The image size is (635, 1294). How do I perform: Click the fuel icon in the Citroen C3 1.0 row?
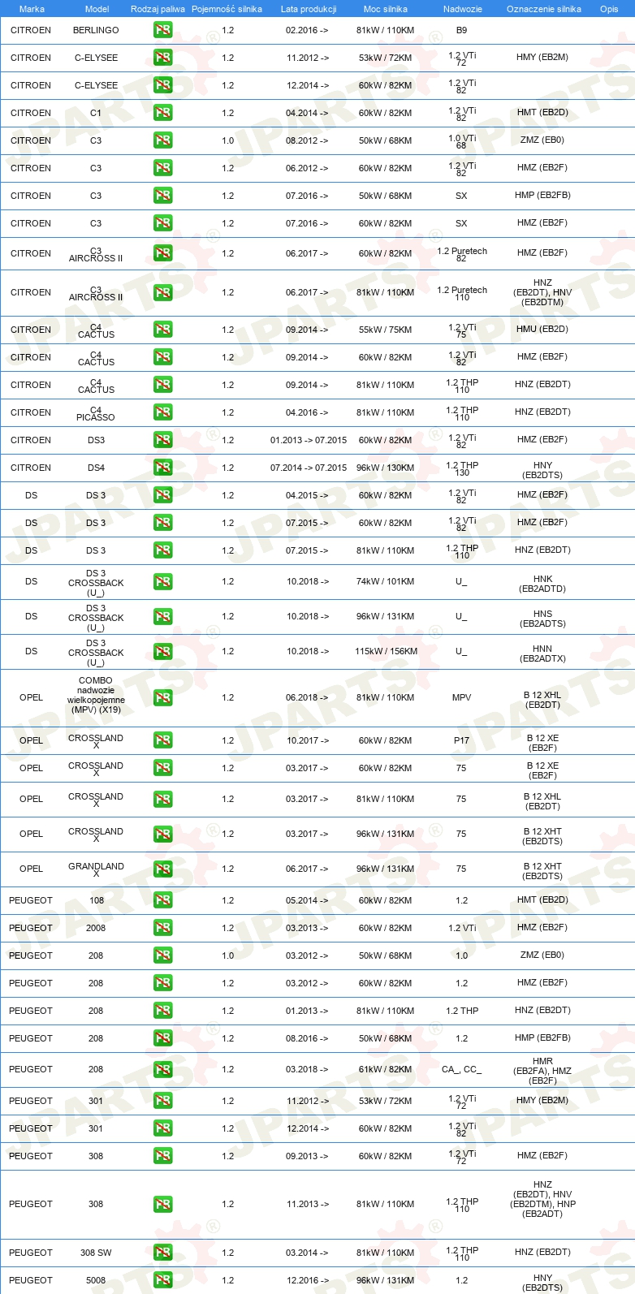(162, 140)
